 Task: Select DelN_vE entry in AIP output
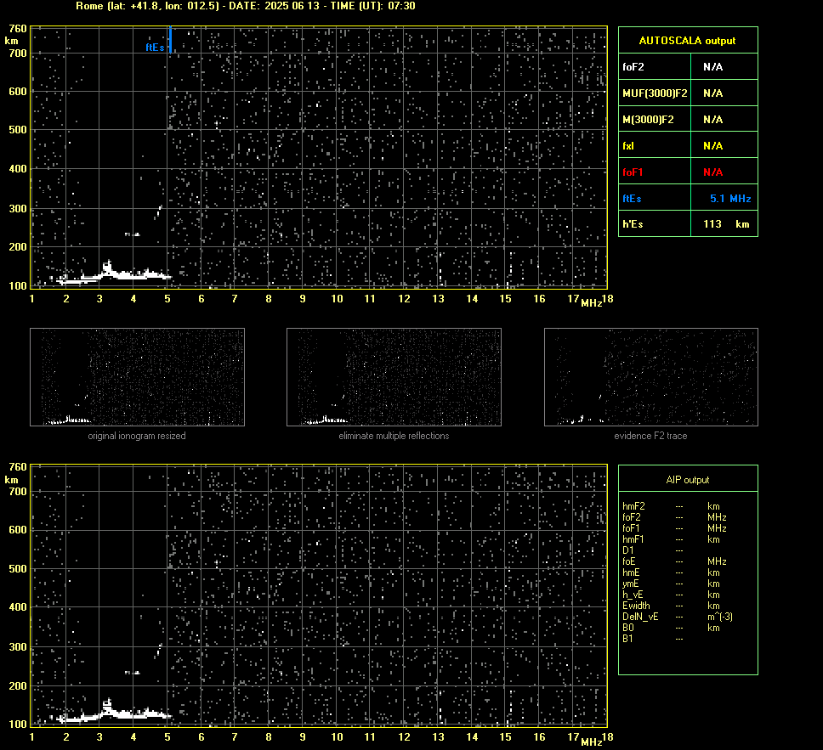[640, 617]
